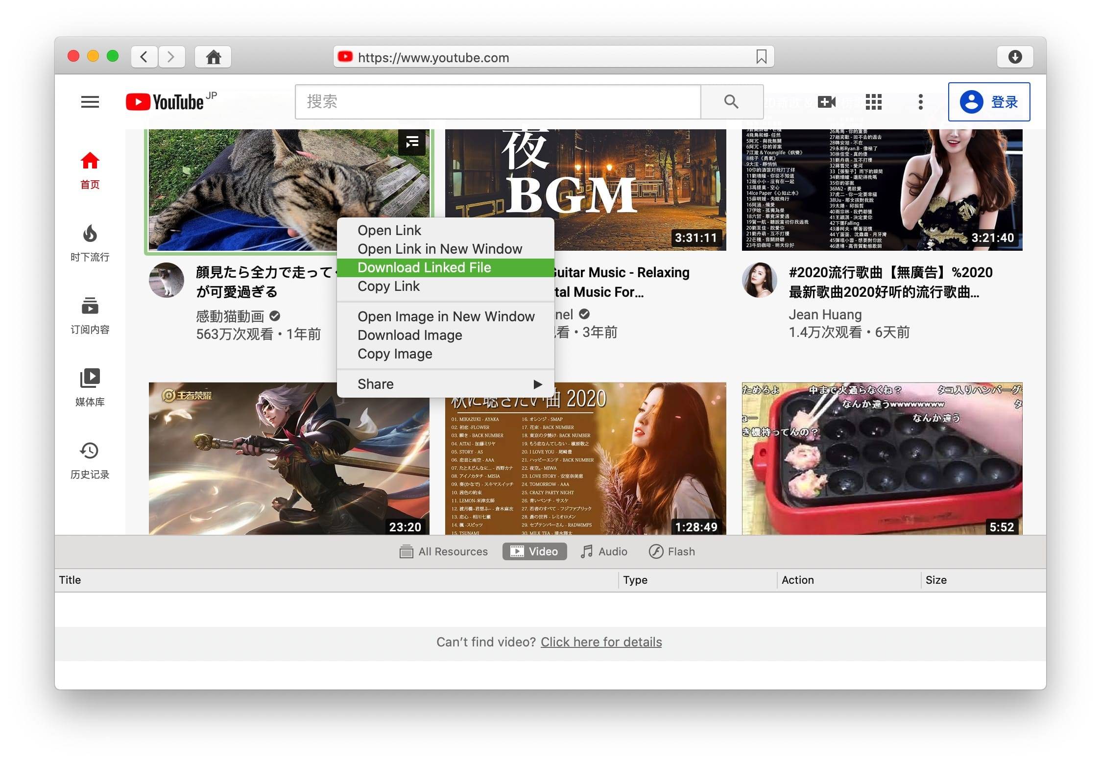Switch to the Video tab
1101x762 pixels.
(534, 551)
